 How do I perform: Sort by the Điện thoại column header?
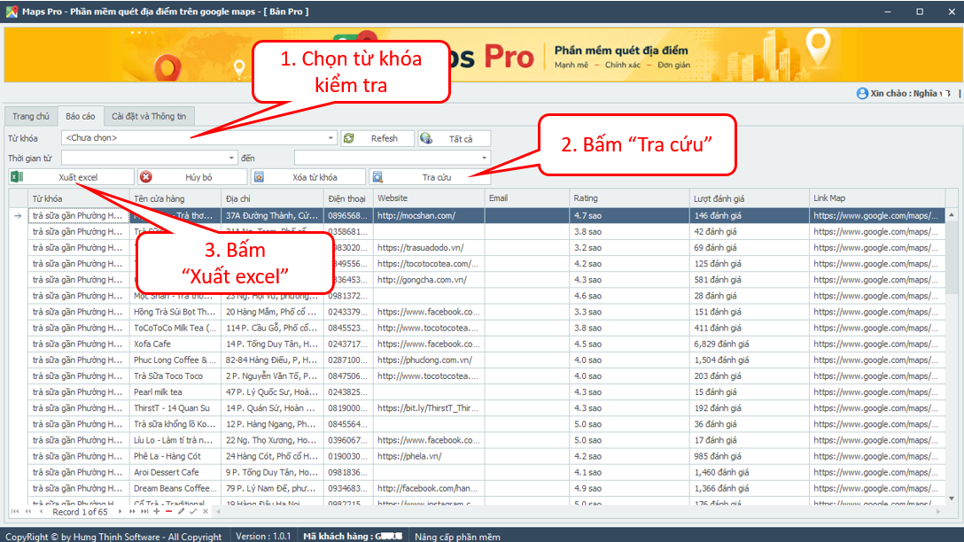[x=348, y=198]
